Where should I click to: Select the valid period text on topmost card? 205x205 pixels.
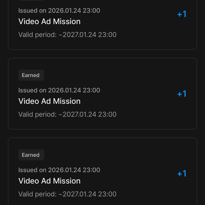67,35
